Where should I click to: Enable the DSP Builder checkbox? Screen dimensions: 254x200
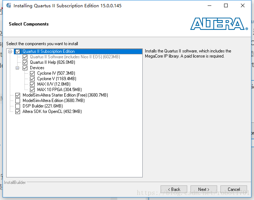[x=18, y=106]
